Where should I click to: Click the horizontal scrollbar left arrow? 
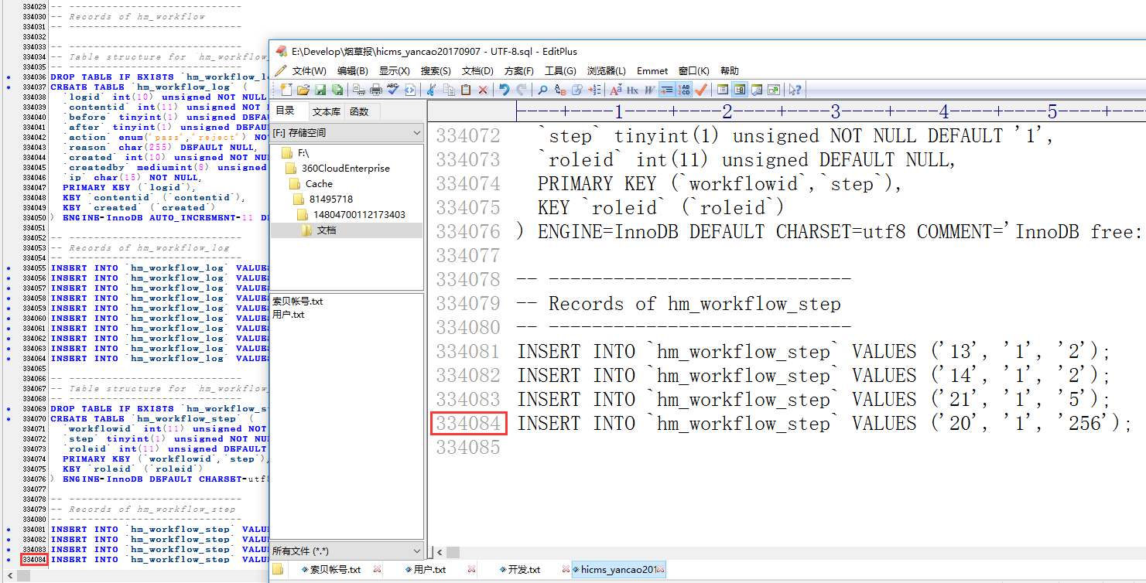point(440,552)
